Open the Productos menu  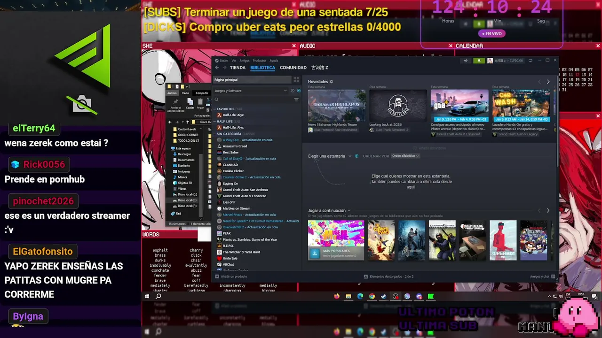pos(260,61)
